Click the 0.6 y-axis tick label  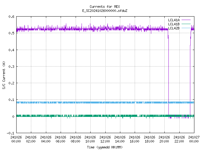click(x=11, y=17)
